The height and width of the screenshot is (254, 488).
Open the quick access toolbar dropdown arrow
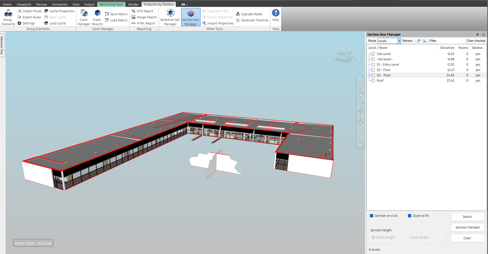tap(187, 5)
